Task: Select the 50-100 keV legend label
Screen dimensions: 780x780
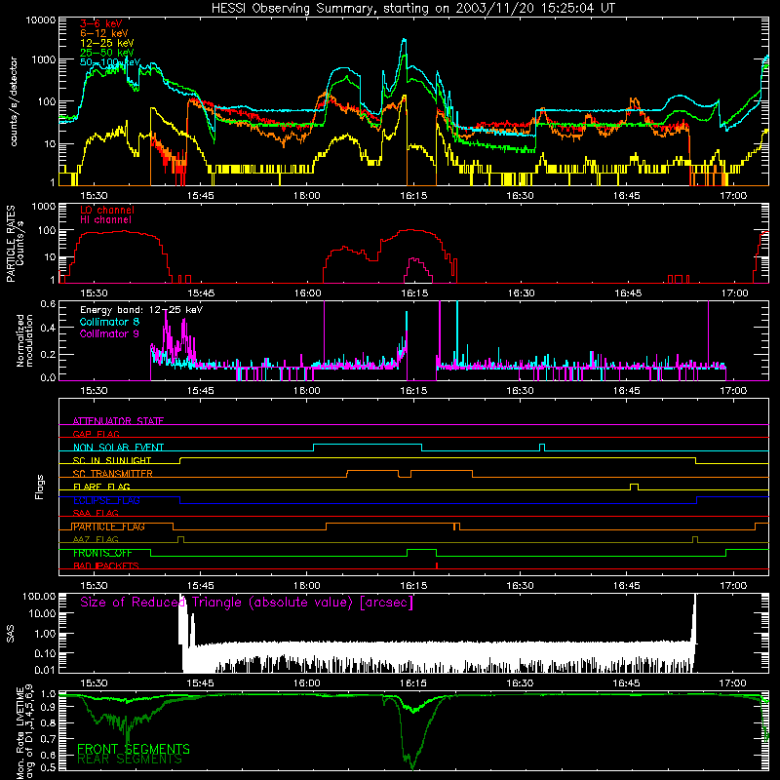Action: [110, 62]
